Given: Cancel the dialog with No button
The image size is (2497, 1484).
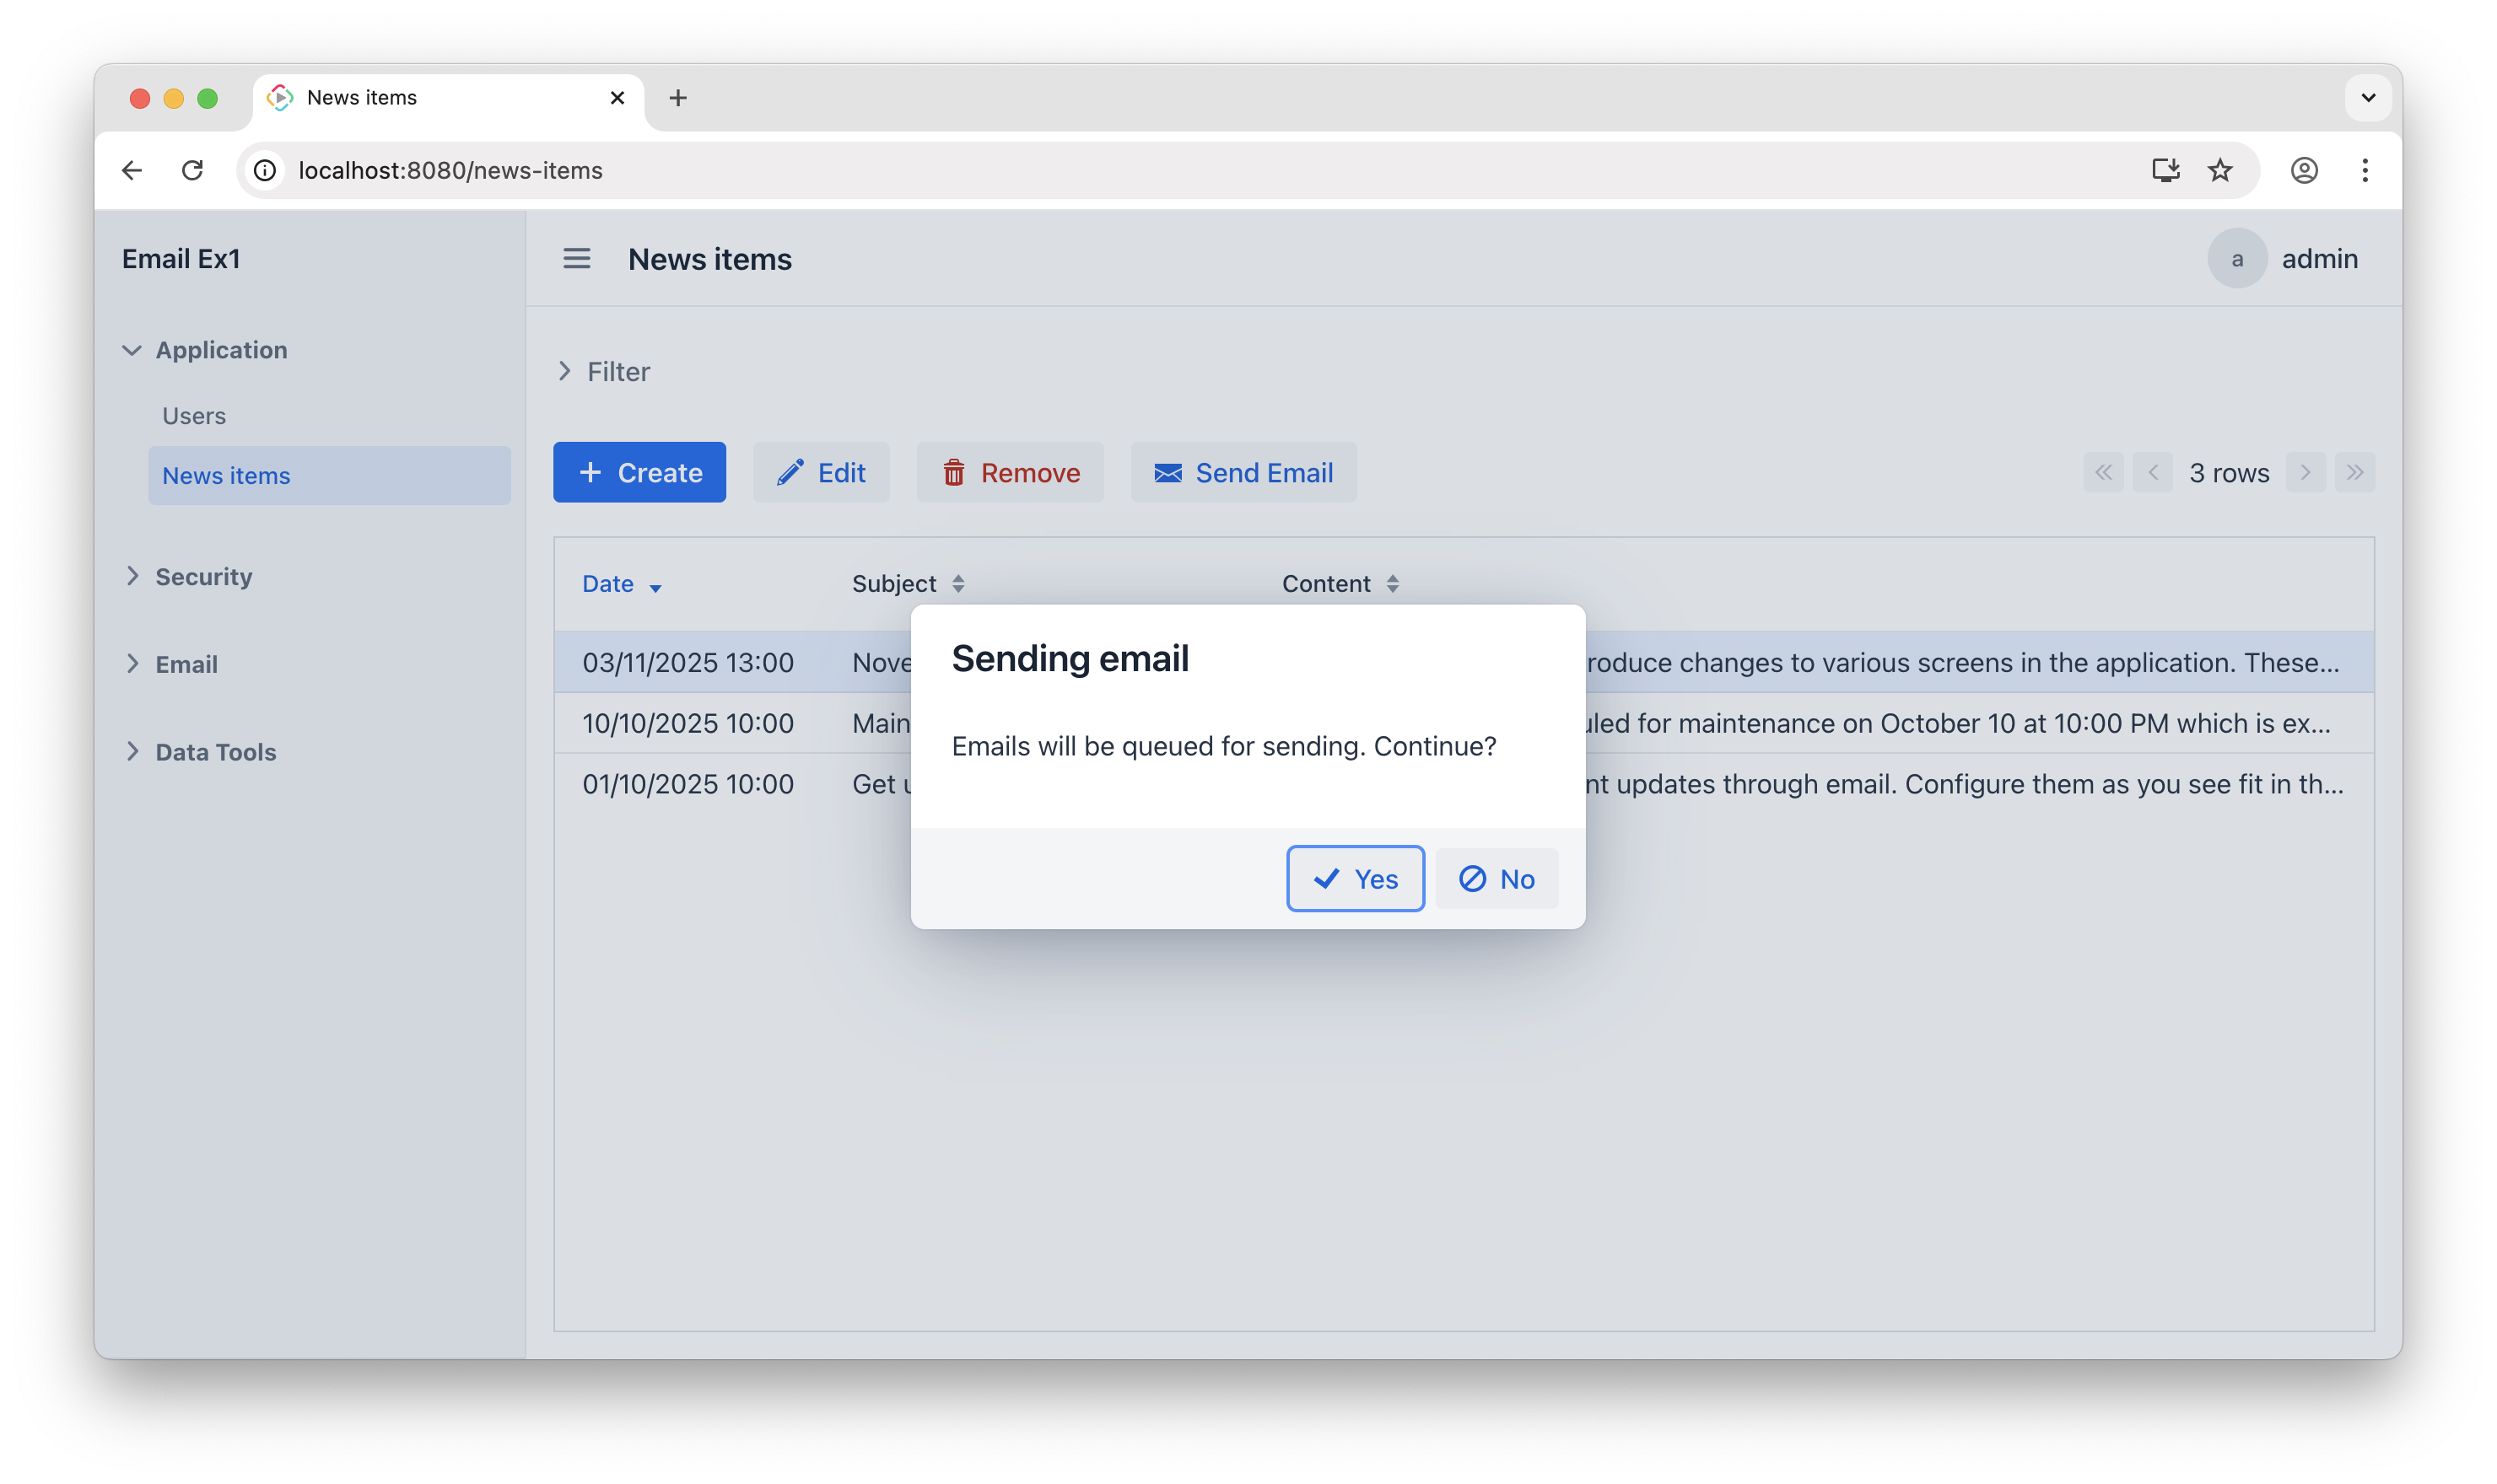Looking at the screenshot, I should (x=1497, y=879).
